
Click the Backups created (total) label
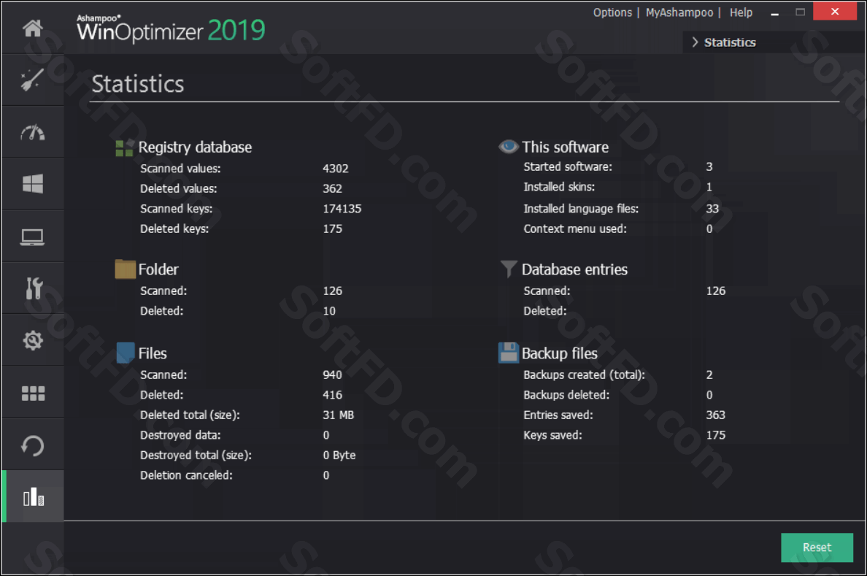click(584, 375)
